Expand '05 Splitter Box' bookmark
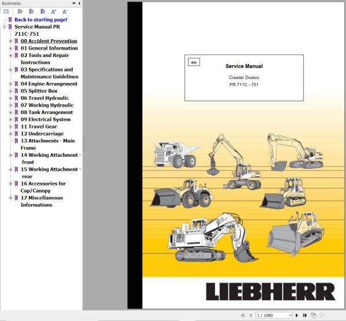 [x=10, y=91]
